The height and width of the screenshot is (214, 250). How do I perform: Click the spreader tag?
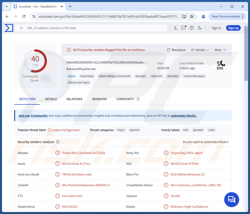(141, 76)
